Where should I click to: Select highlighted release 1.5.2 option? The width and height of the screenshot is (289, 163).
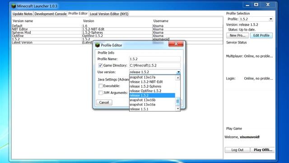point(152,96)
